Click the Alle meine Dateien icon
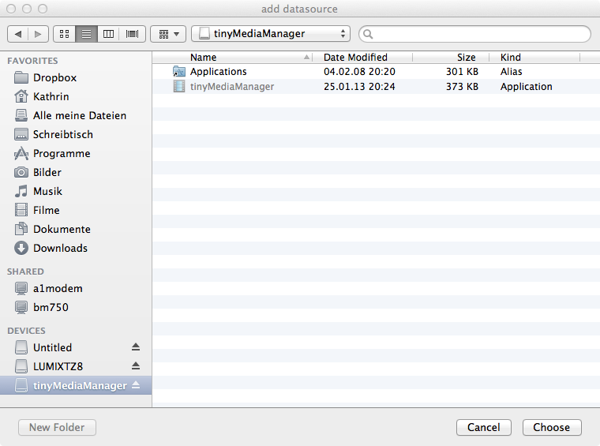This screenshot has height=446, width=600. pyautogui.click(x=21, y=115)
